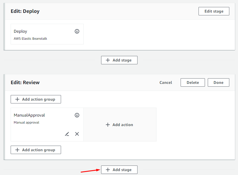Remove ManualApproval action with the X icon
This screenshot has width=238, height=175.
77,134
